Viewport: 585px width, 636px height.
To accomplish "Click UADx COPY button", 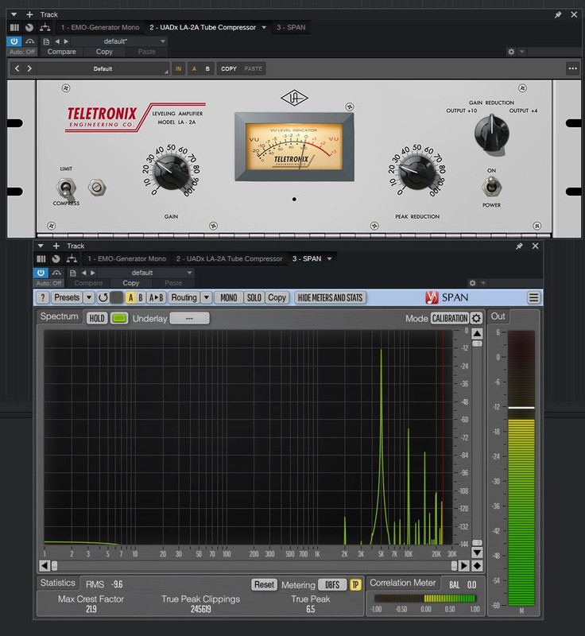I will (x=229, y=69).
